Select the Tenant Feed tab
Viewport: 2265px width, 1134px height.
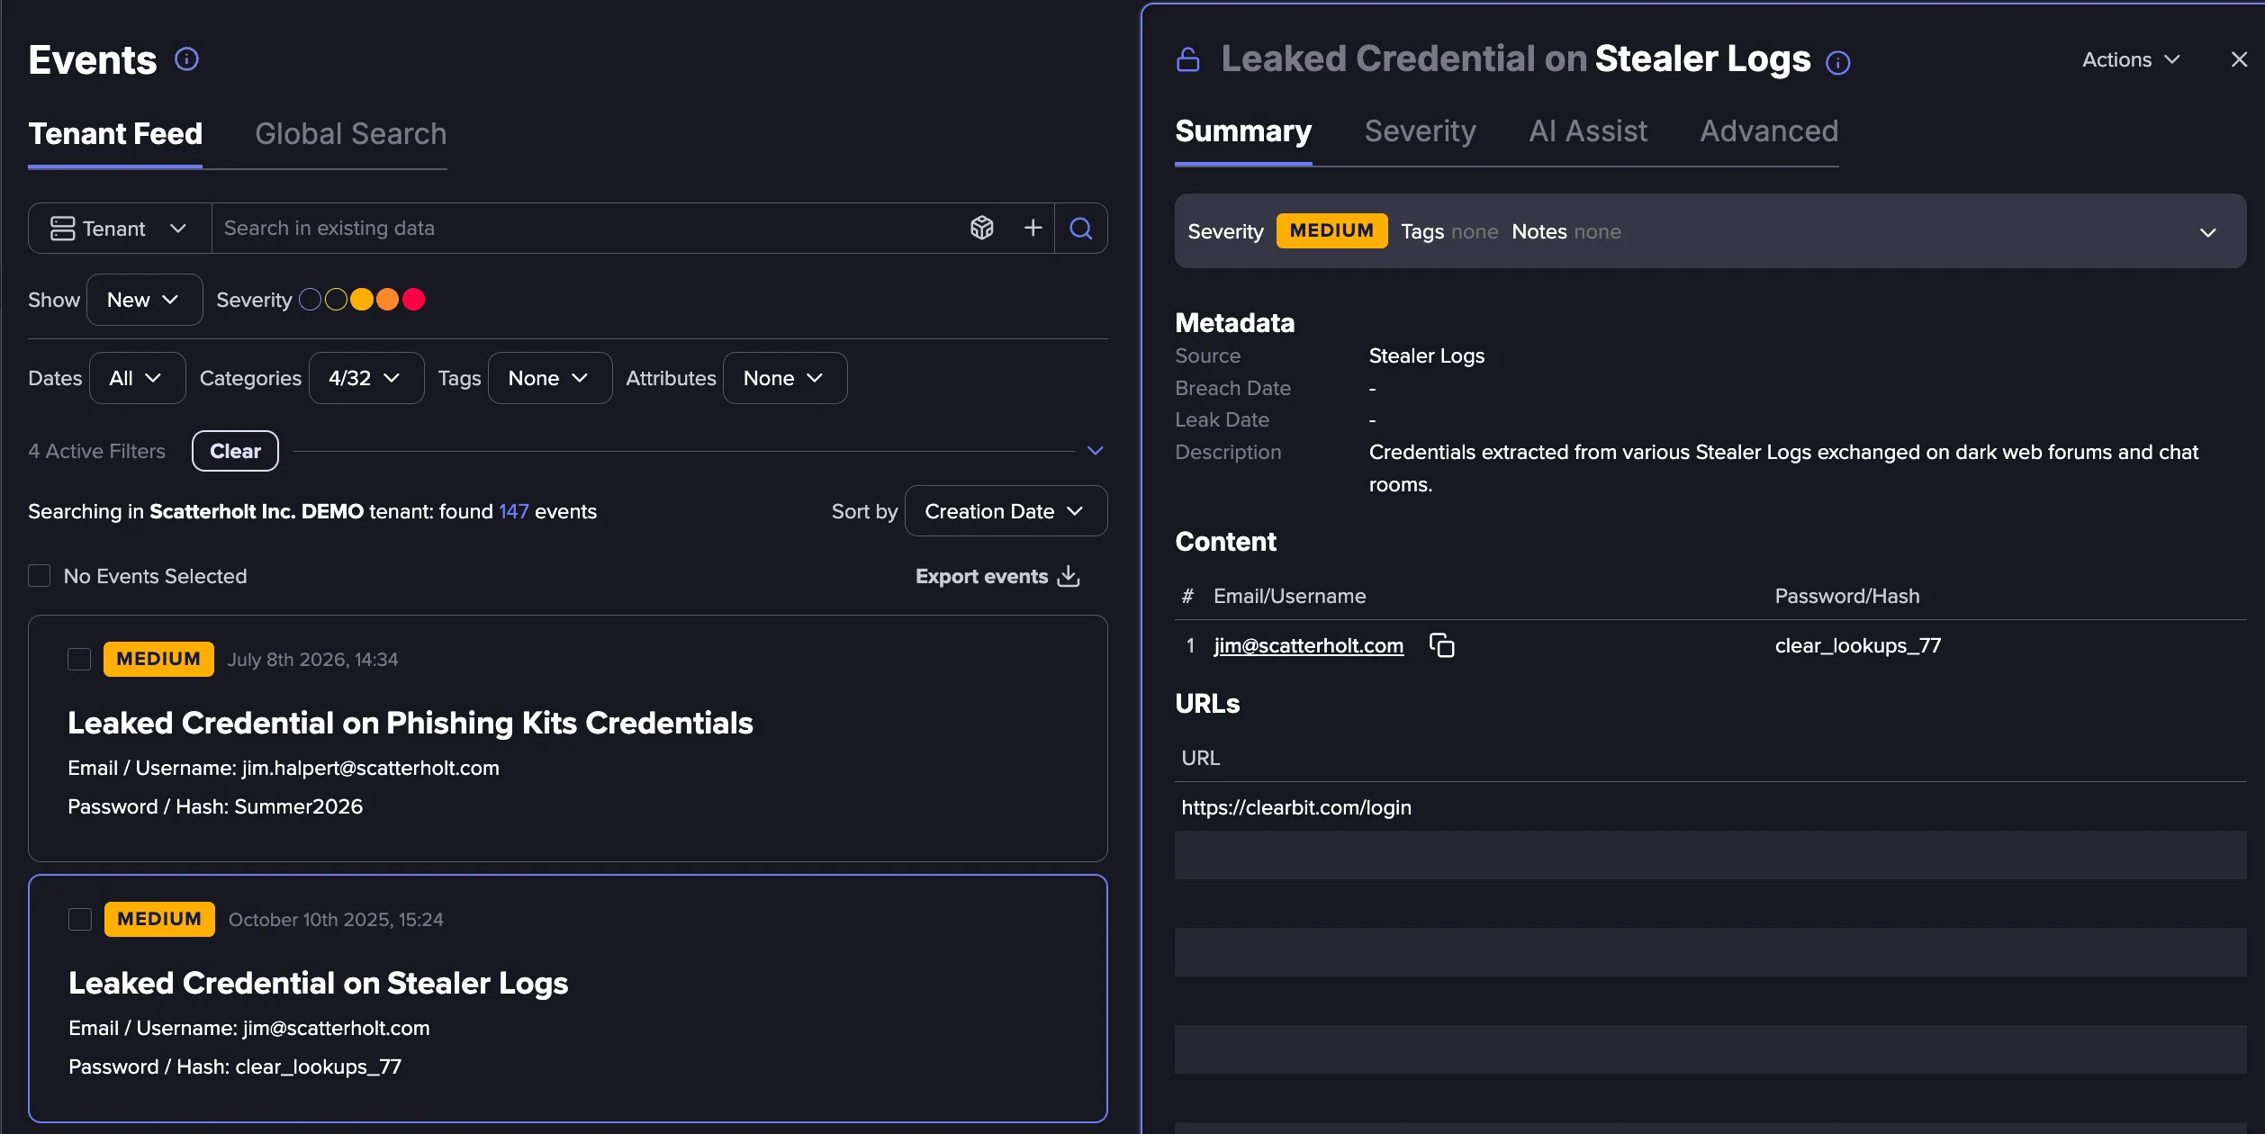115,133
